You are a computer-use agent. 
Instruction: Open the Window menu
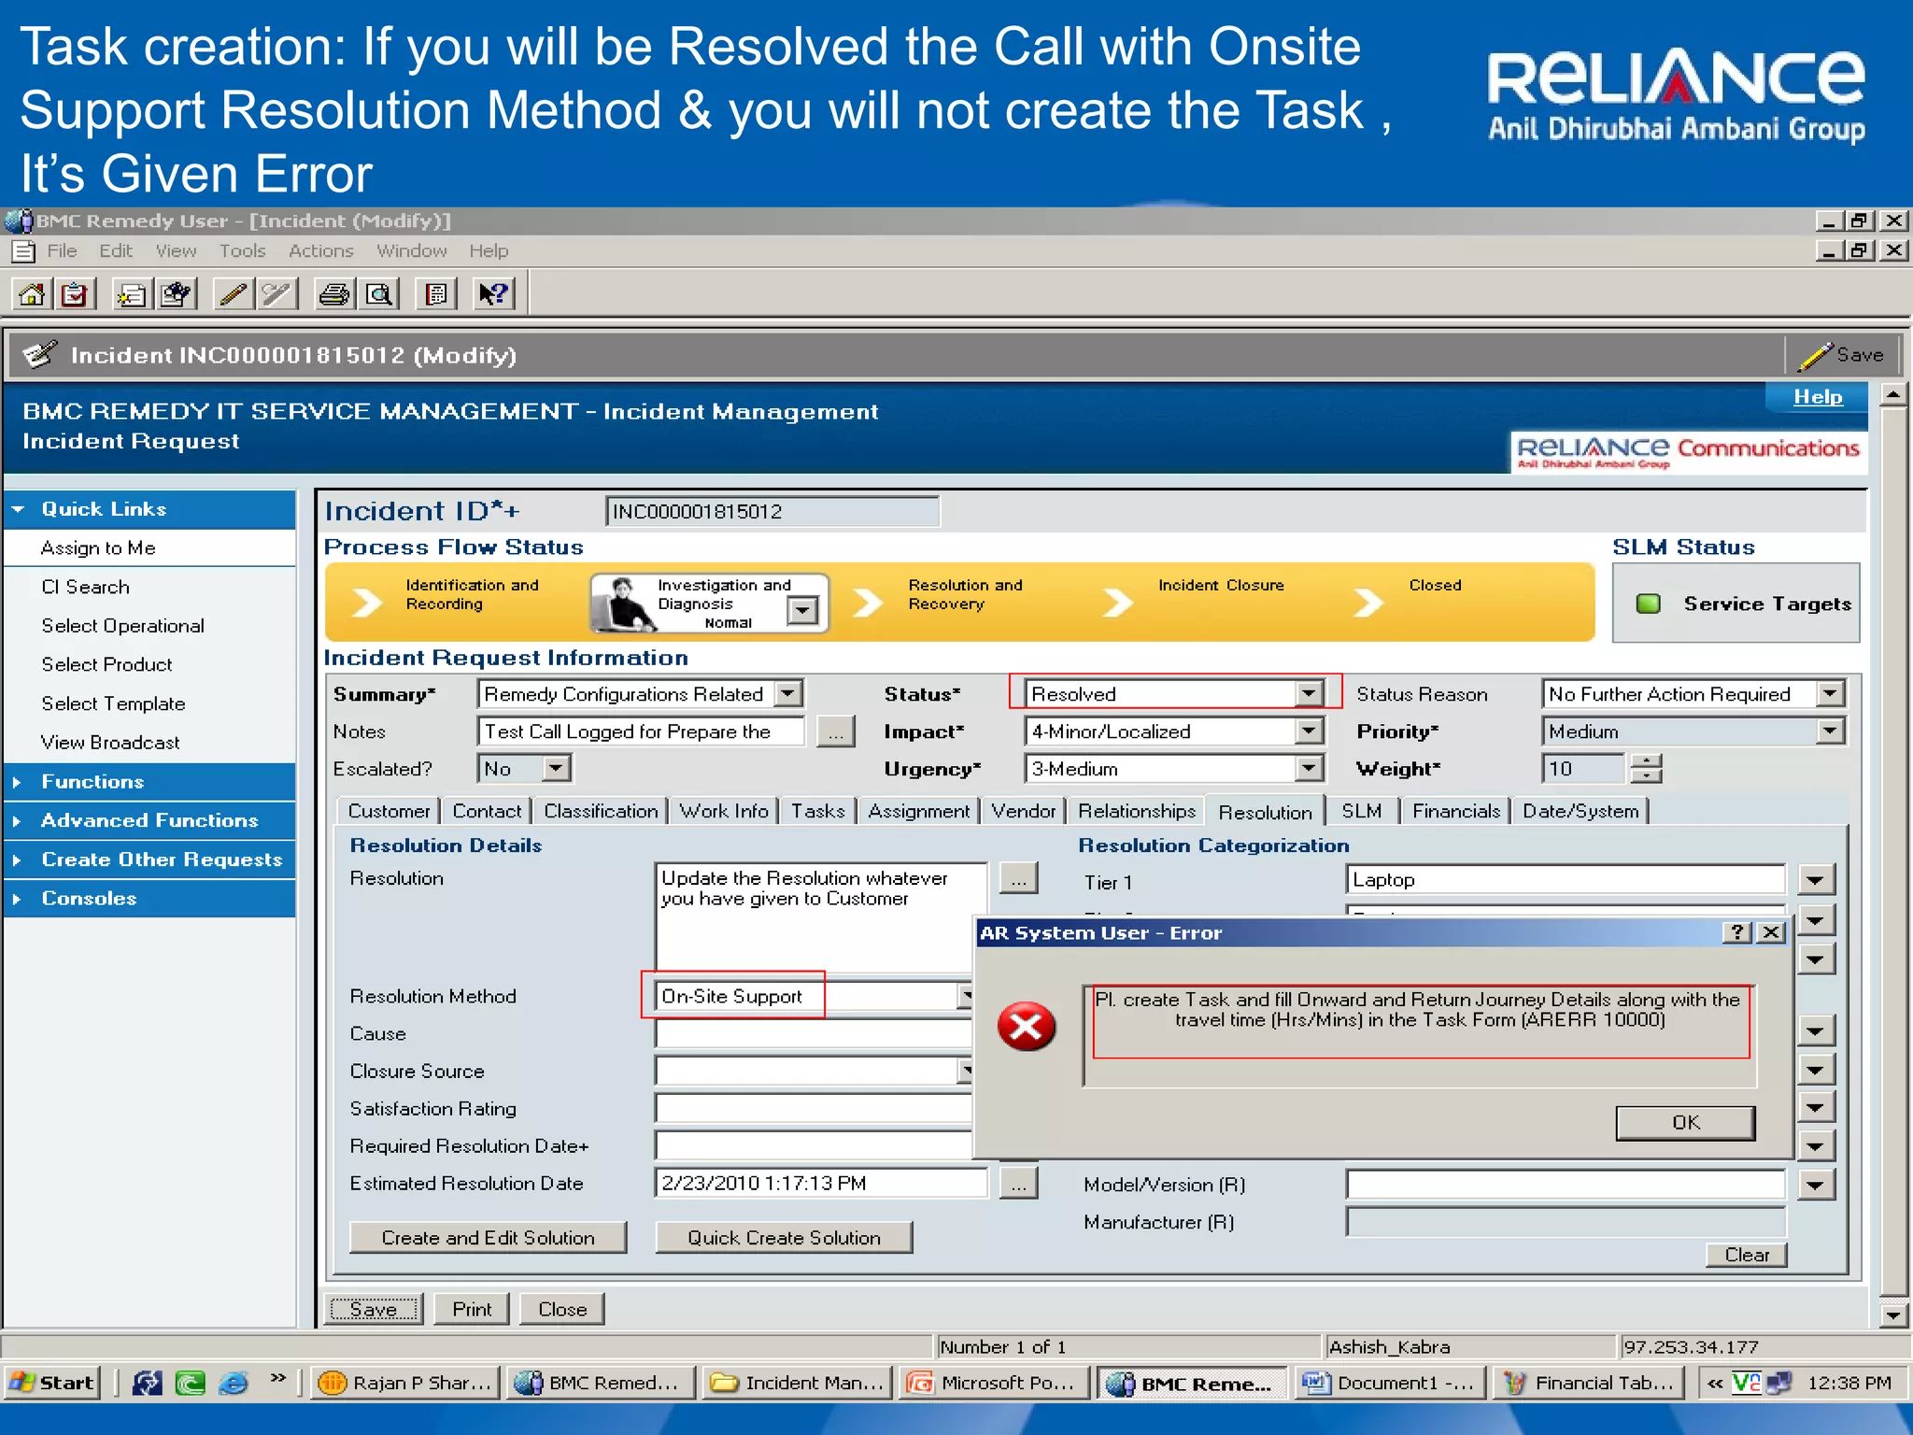tap(412, 251)
